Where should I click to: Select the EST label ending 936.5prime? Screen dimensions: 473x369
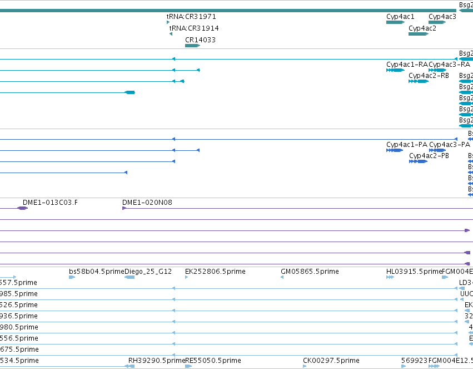(x=19, y=316)
